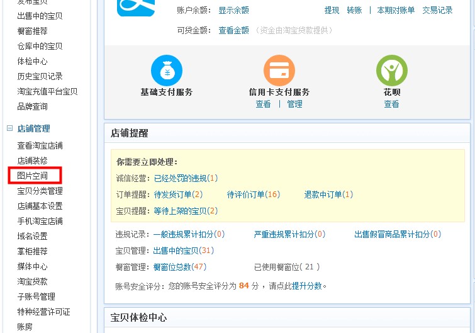Open 退款中订单(1)
The height and width of the screenshot is (333, 475).
click(x=328, y=195)
